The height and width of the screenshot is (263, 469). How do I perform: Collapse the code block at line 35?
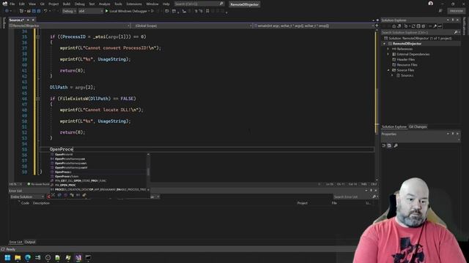(37, 37)
